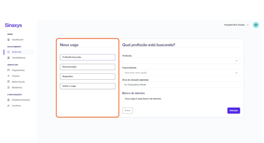This screenshot has height=143, width=264.
Task: Click the Pagamentos icon
Action: click(x=8, y=70)
